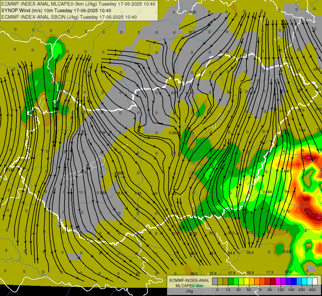Click the 0.193 value on the map

pyautogui.click(x=101, y=193)
